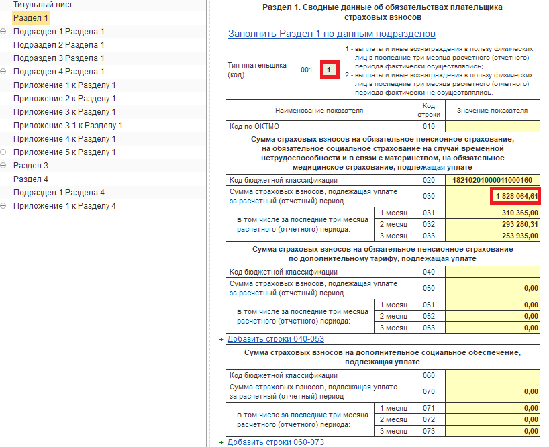Click line 033 value 253 935,00
Screen dimensions: 549x447
point(493,236)
